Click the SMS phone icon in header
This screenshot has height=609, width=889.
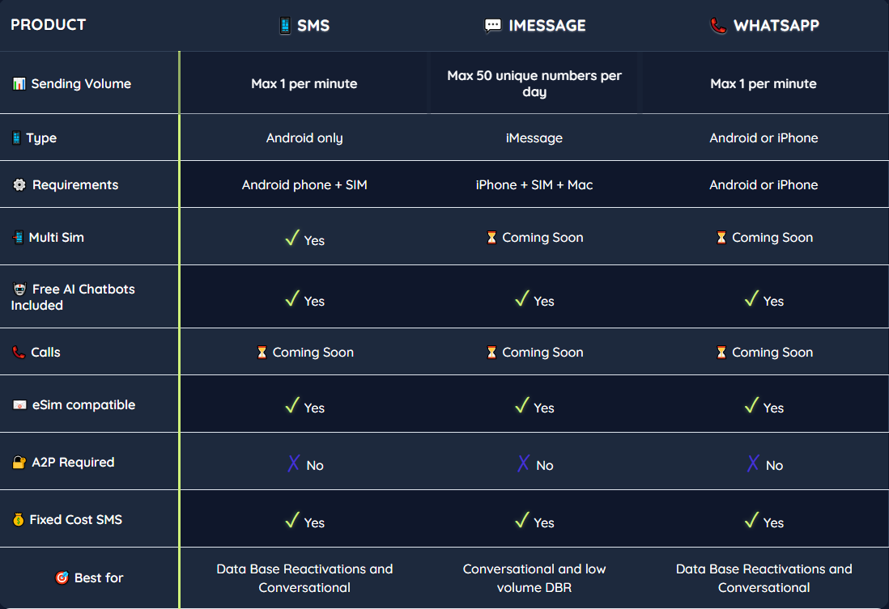click(x=285, y=26)
